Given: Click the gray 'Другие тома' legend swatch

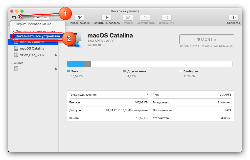Looking at the screenshot, I should pyautogui.click(x=125, y=71).
